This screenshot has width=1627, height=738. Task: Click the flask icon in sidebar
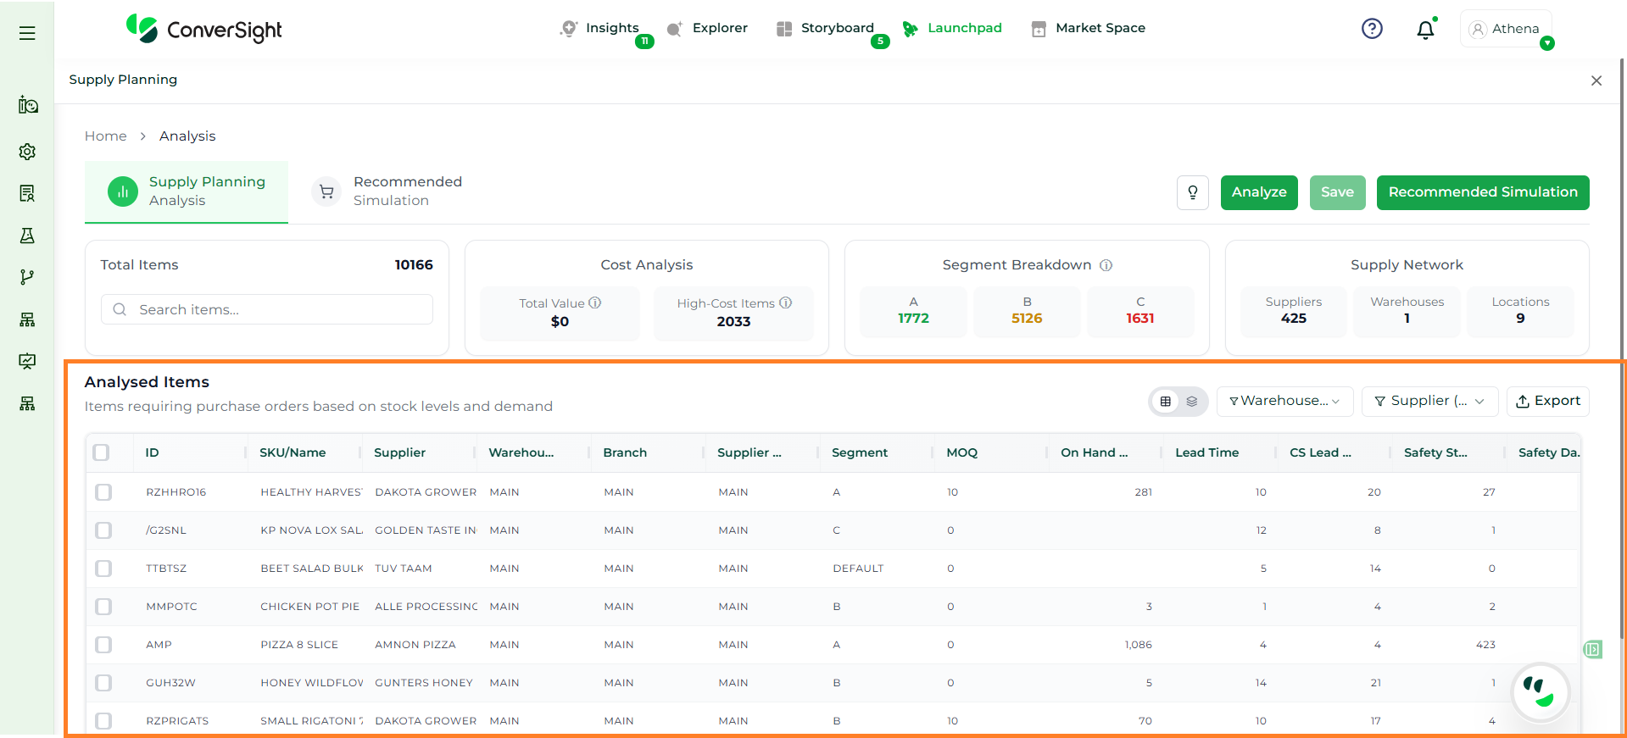27,236
